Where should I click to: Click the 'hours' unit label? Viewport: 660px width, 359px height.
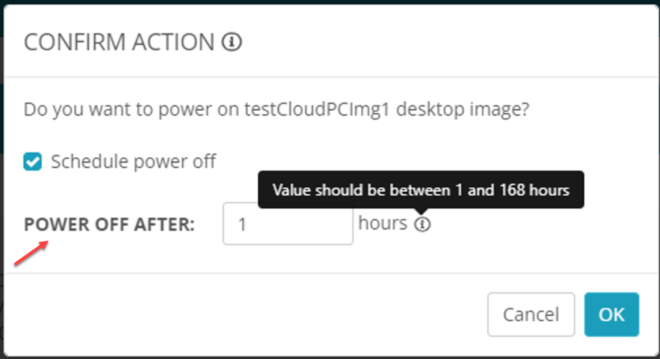pyautogui.click(x=383, y=223)
